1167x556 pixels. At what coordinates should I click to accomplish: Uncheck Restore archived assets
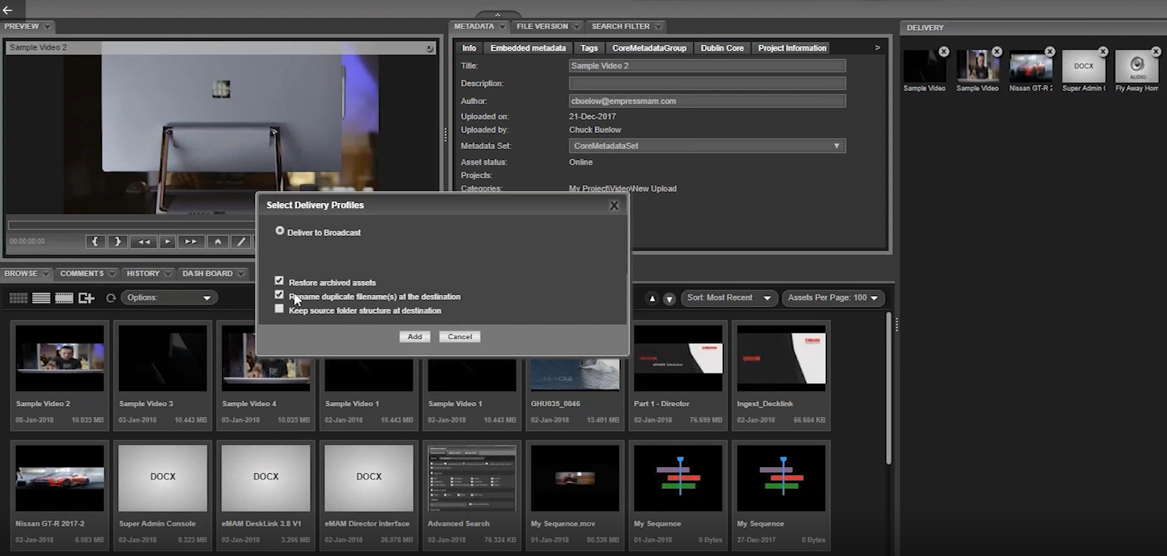(280, 280)
